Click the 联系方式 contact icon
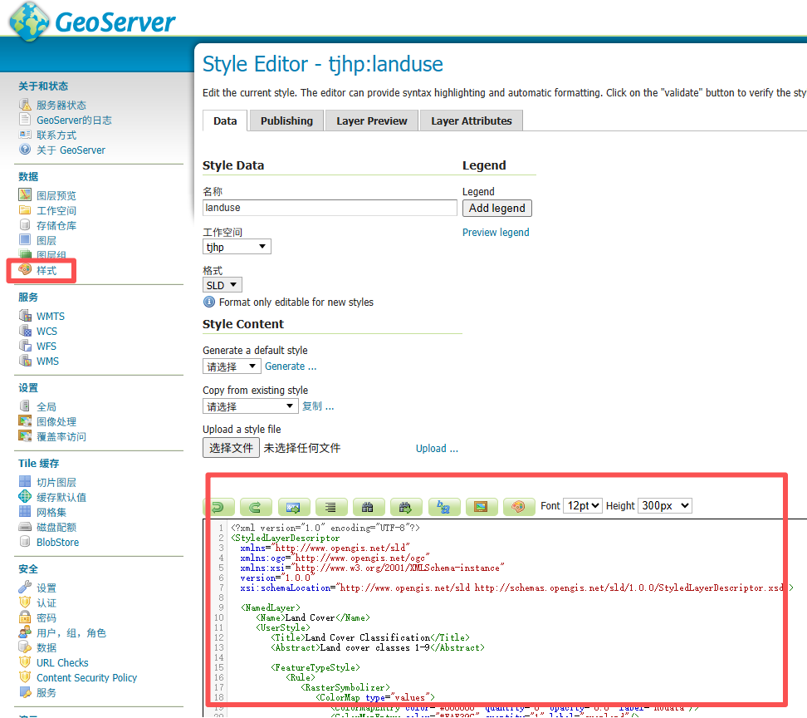Screen dimensions: 807x718 [x=25, y=135]
